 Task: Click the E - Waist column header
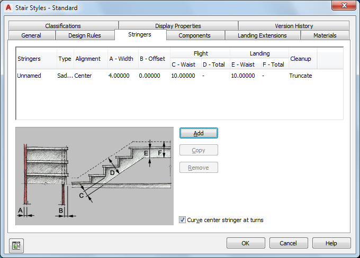(x=246, y=64)
